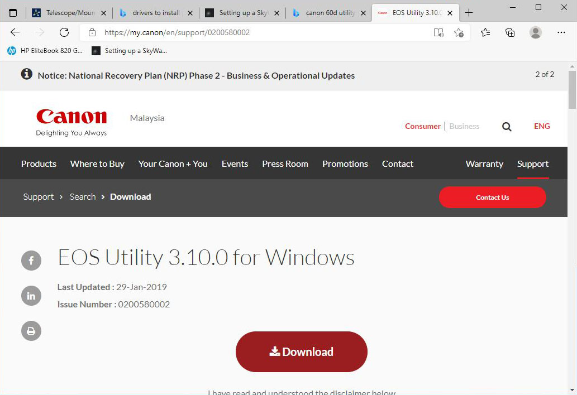Click the Contact Us button
The image size is (577, 395).
[492, 197]
